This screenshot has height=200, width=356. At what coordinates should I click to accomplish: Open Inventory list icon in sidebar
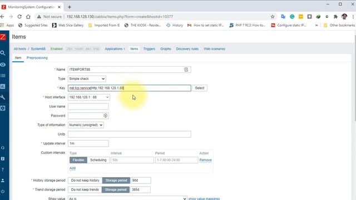3,76
